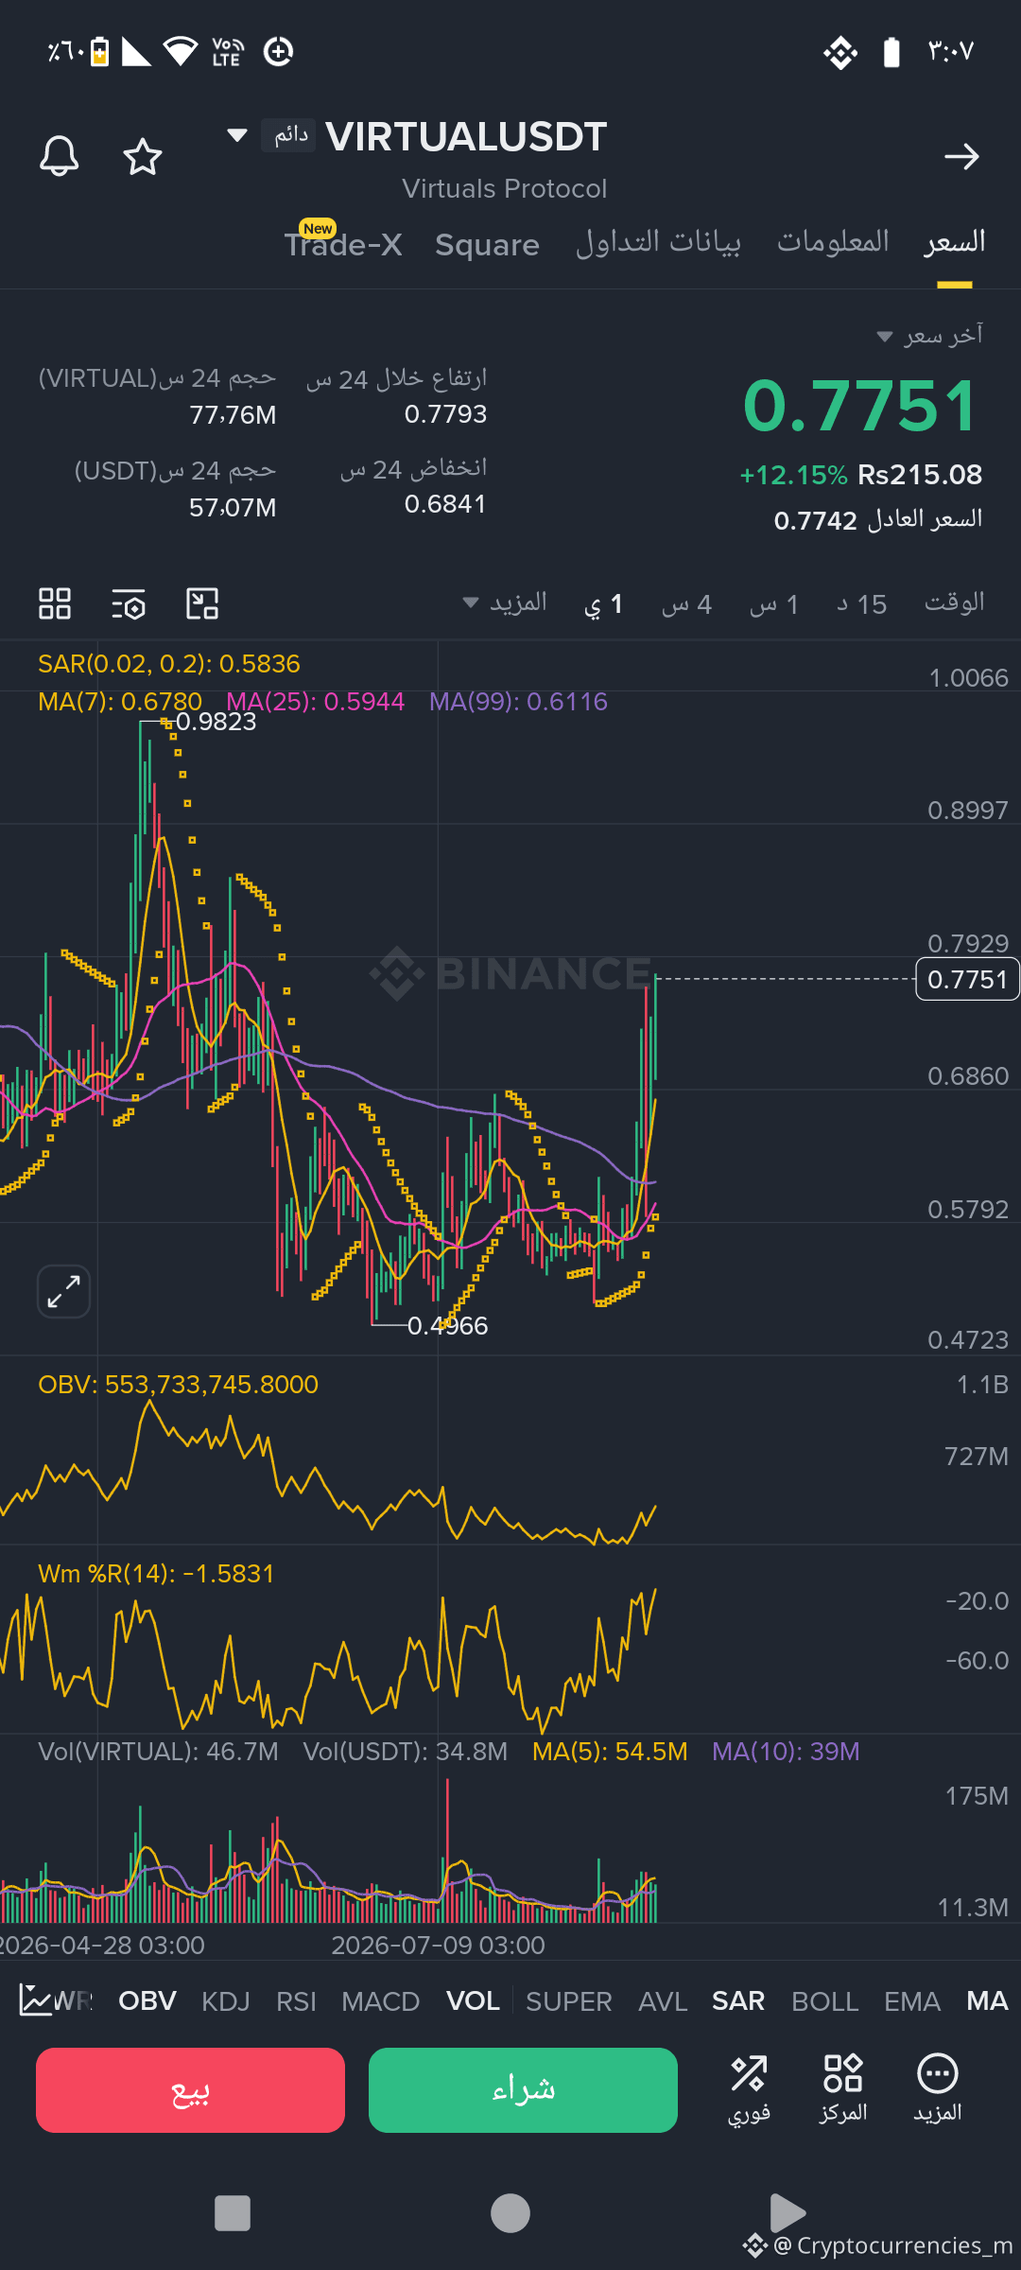Tap the OBV: 553,733,745.8000 label

point(178,1385)
